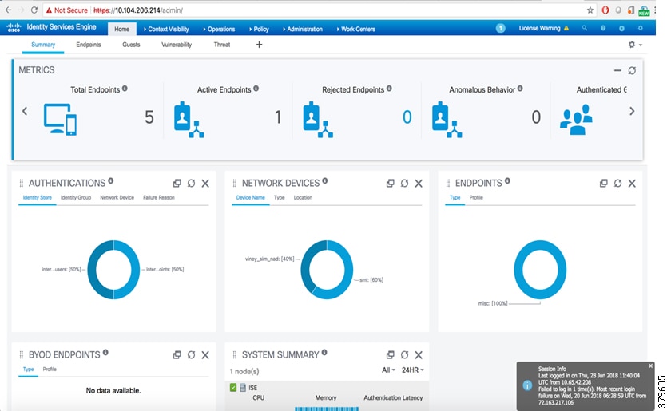This screenshot has height=411, width=667.
Task: Switch to the Vulnerability dashboard tab
Action: [x=177, y=45]
